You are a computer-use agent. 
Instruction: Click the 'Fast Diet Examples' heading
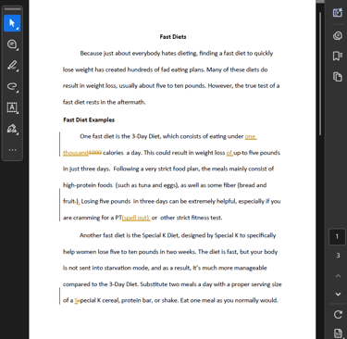pos(89,119)
